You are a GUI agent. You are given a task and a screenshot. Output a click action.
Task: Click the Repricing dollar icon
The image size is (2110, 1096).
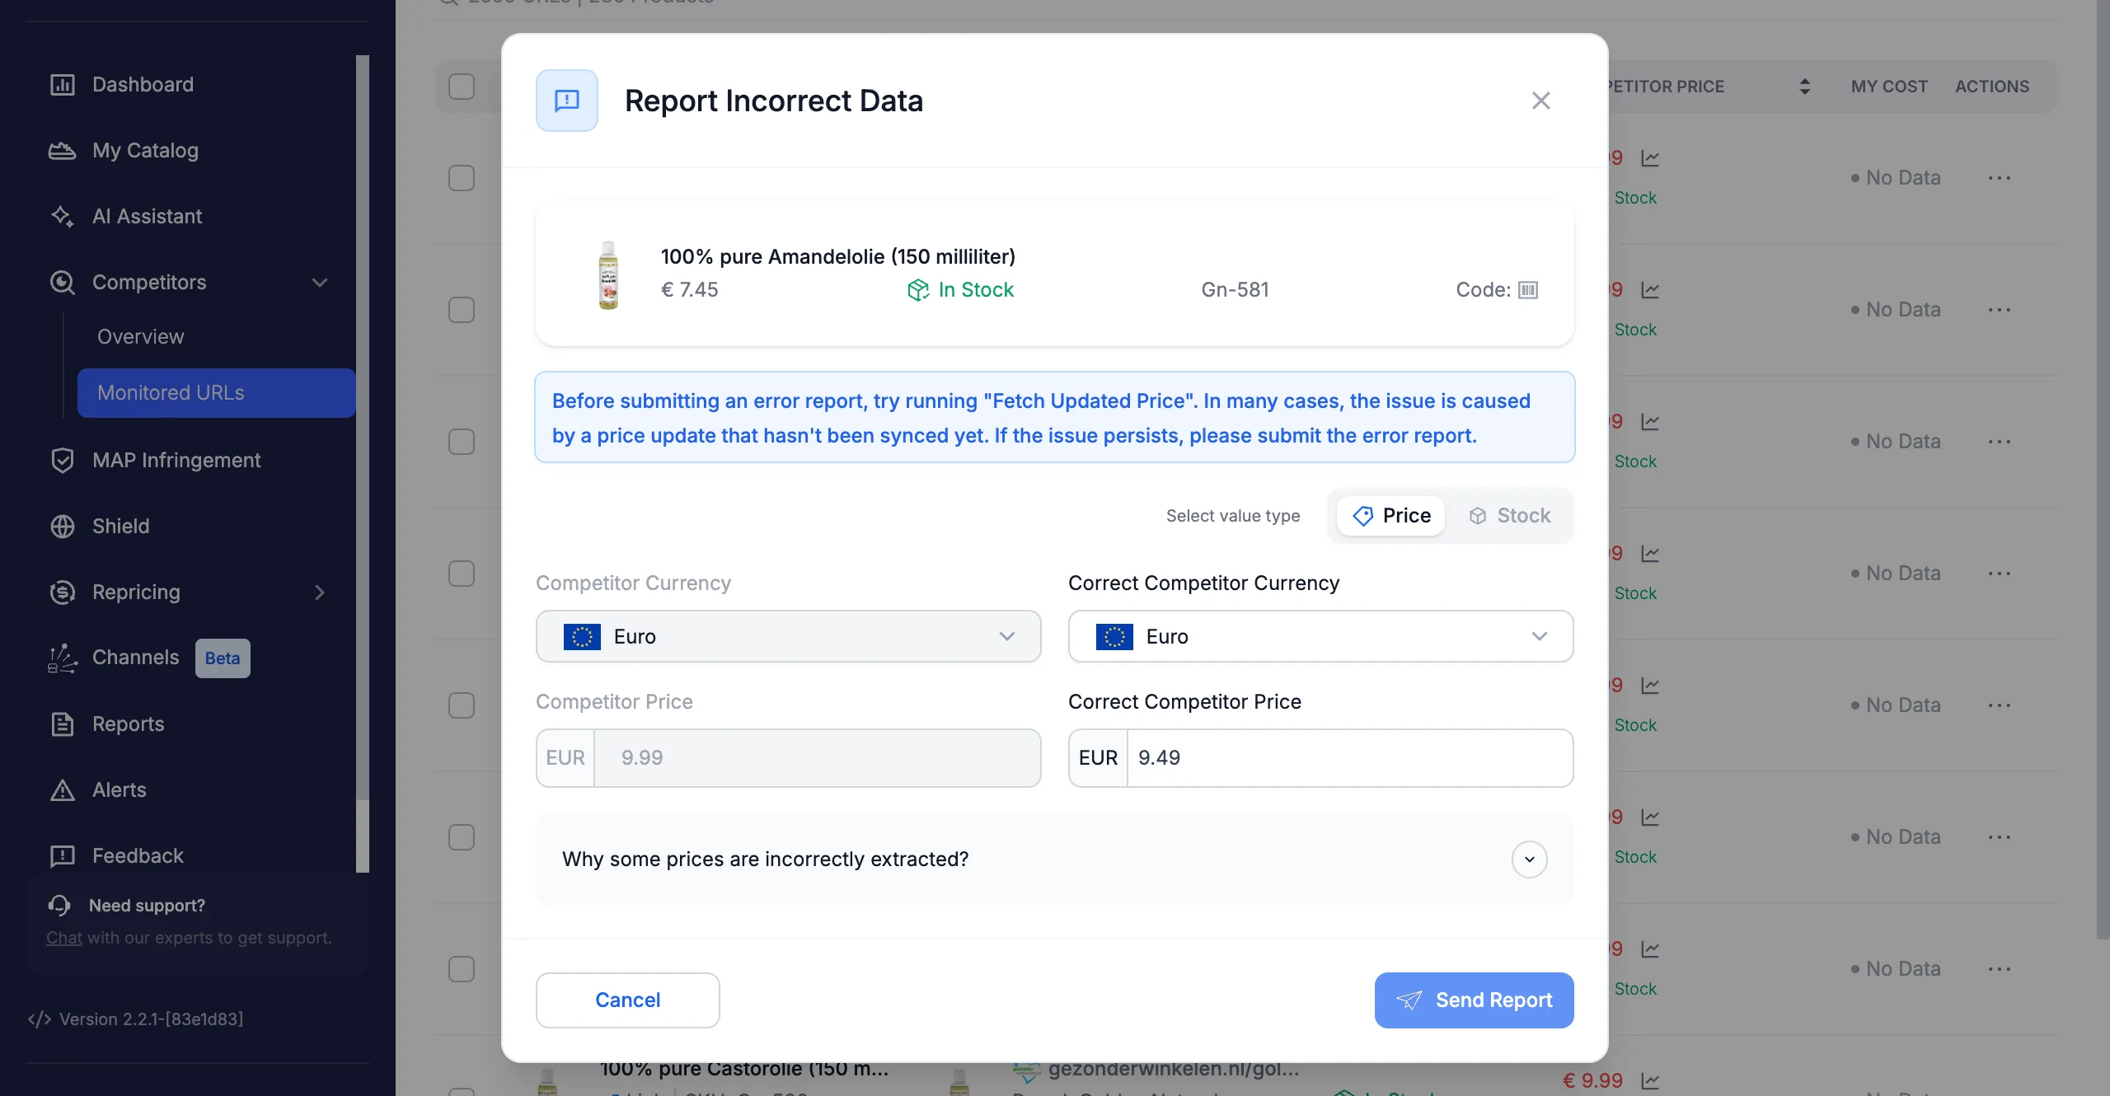pos(63,592)
